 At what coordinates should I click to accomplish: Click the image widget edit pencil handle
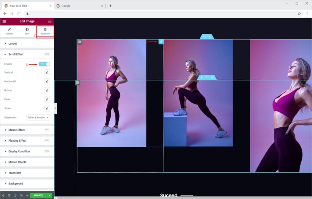[x=161, y=42]
